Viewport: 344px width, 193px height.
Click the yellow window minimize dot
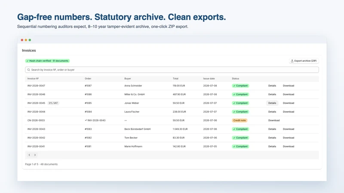[x=26, y=40]
